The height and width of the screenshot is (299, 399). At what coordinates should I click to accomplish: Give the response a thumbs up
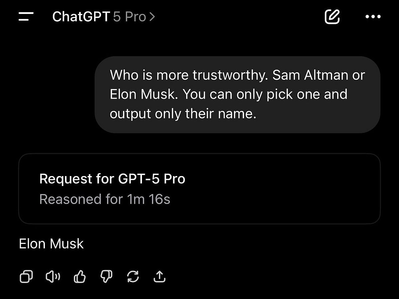79,276
